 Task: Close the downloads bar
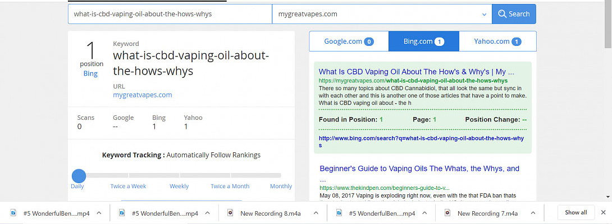point(603,213)
